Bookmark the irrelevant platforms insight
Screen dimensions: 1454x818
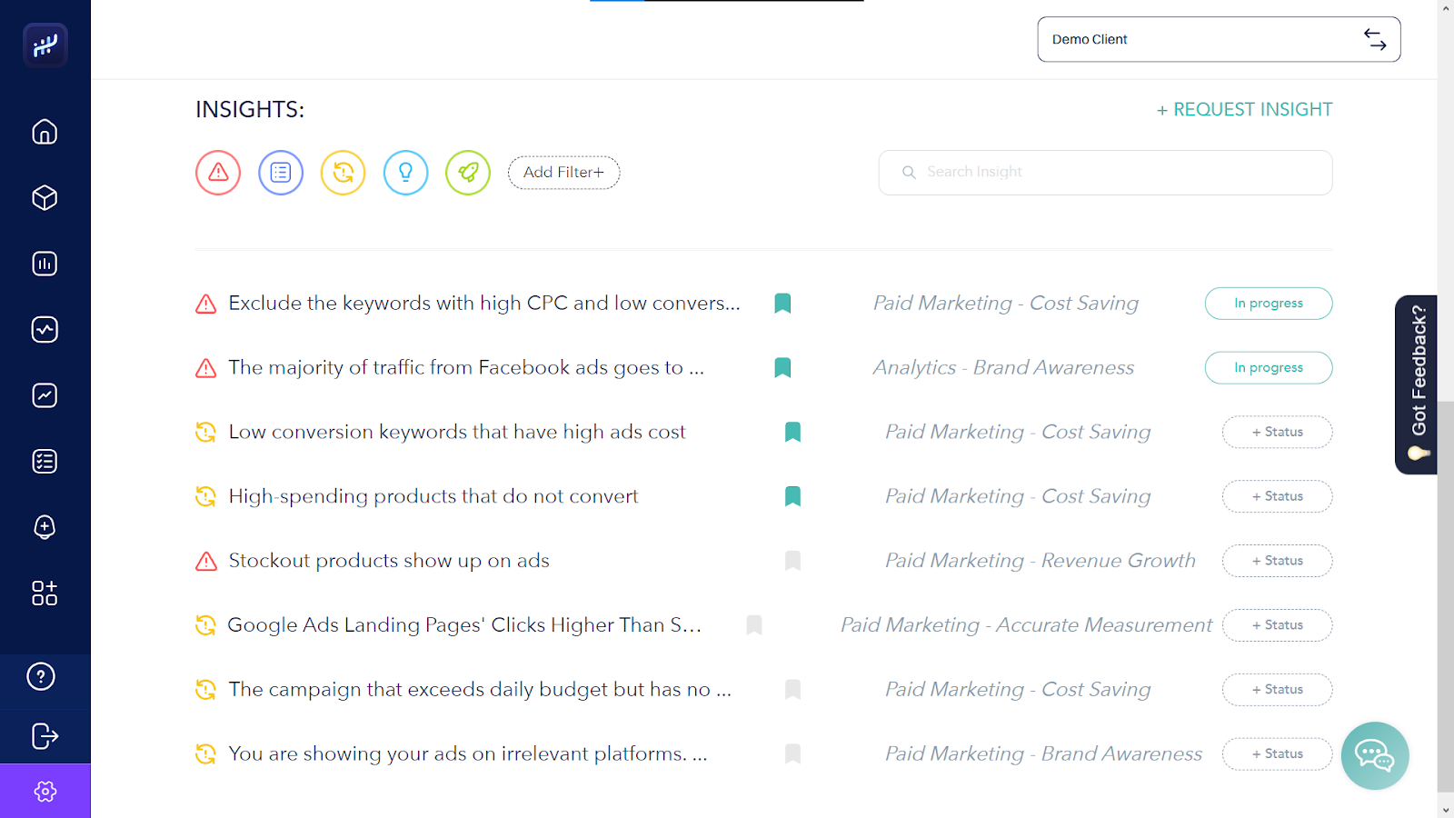(792, 753)
